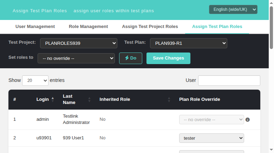Select the u93901 login cell
This screenshot has width=274, height=153.
[44, 138]
